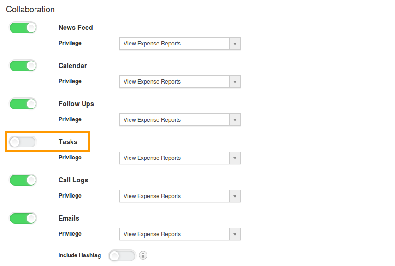This screenshot has height=266, width=395.
Task: Click the Emails privilege selection field
Action: point(180,234)
